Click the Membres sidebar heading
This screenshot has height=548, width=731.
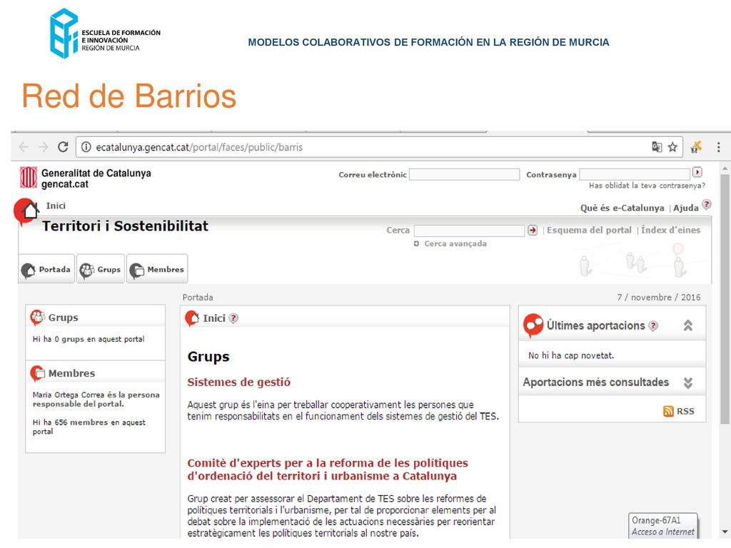point(71,373)
